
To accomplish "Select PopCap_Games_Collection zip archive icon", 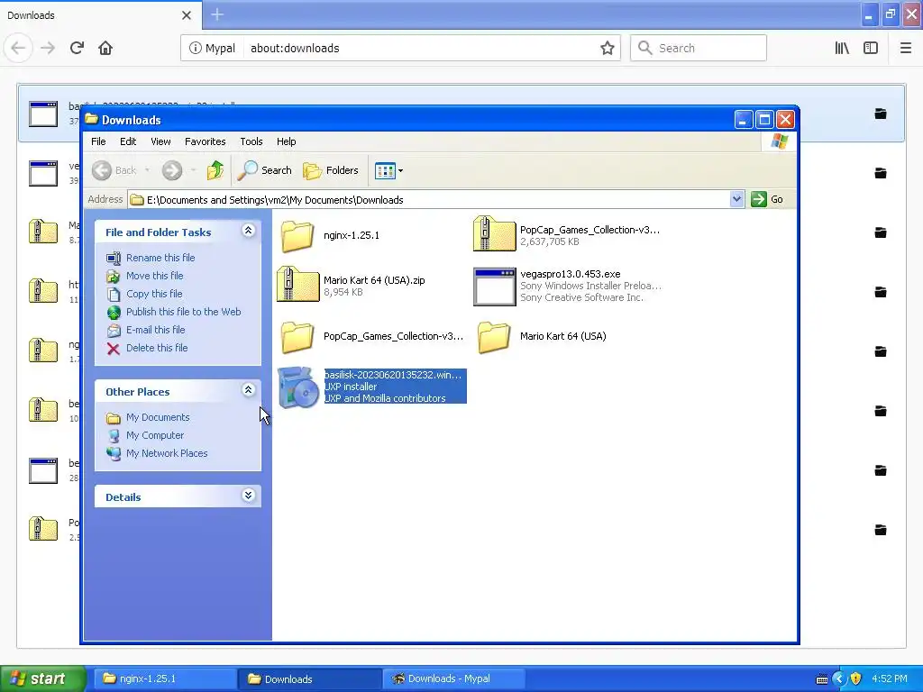I will coord(494,233).
